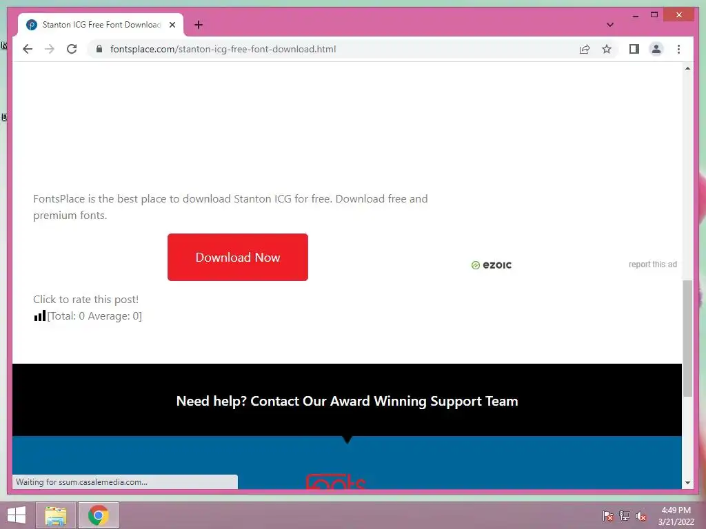Close the Chrome window

679,15
